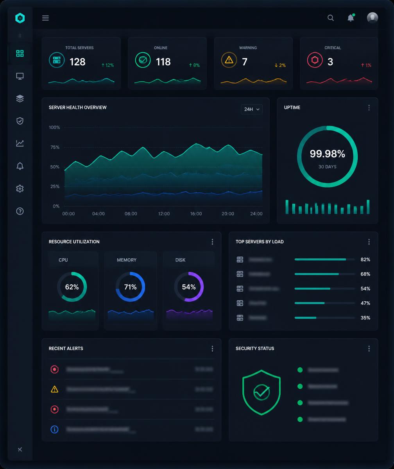Screen dimensions: 394x469
Task: Click the 54% load progress bar
Action: (x=324, y=289)
